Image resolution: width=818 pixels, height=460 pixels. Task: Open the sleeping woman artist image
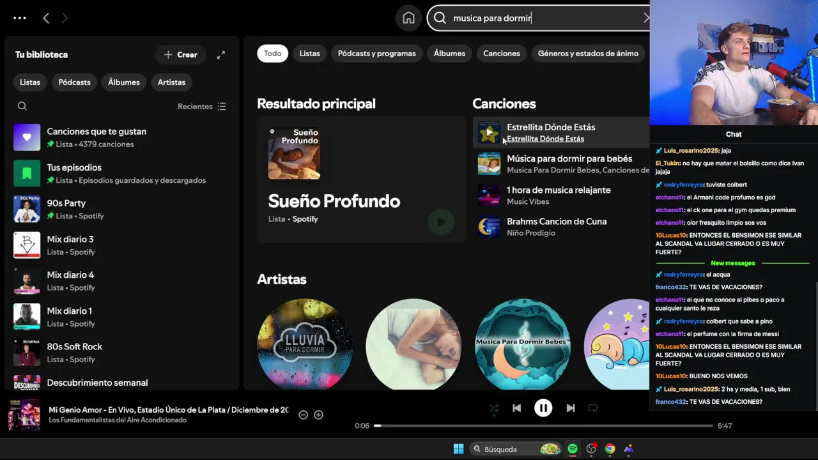pos(413,345)
